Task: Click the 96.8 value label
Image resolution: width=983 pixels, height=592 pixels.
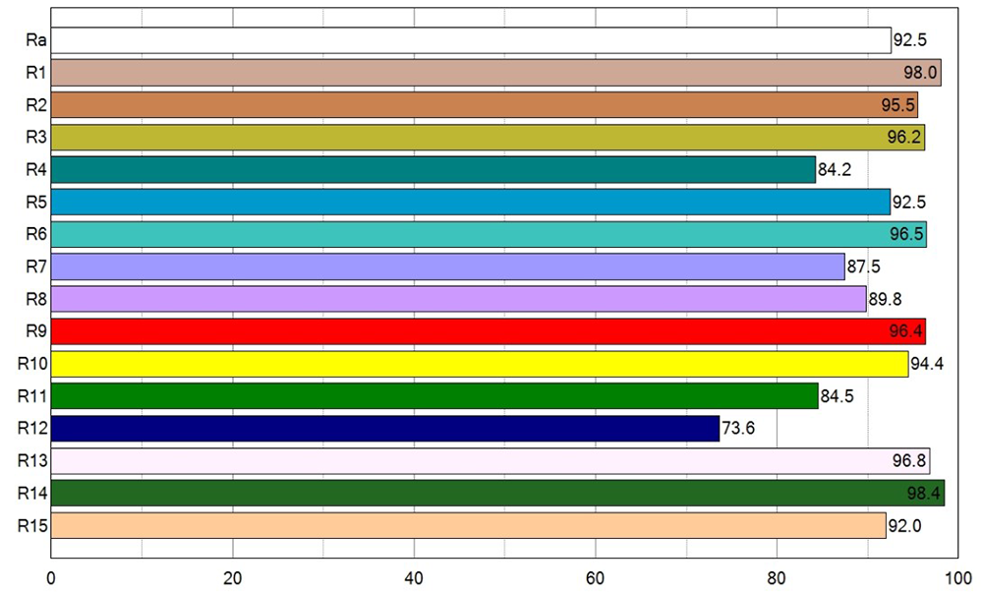Action: coord(909,461)
